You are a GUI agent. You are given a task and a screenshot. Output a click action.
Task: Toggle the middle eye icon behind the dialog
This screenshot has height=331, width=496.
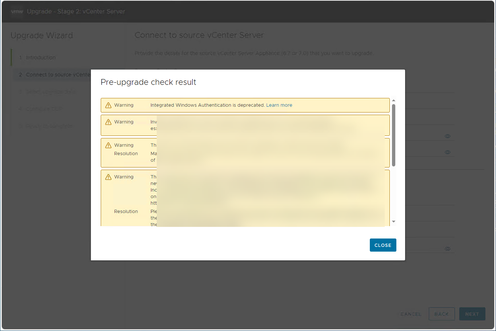[448, 152]
